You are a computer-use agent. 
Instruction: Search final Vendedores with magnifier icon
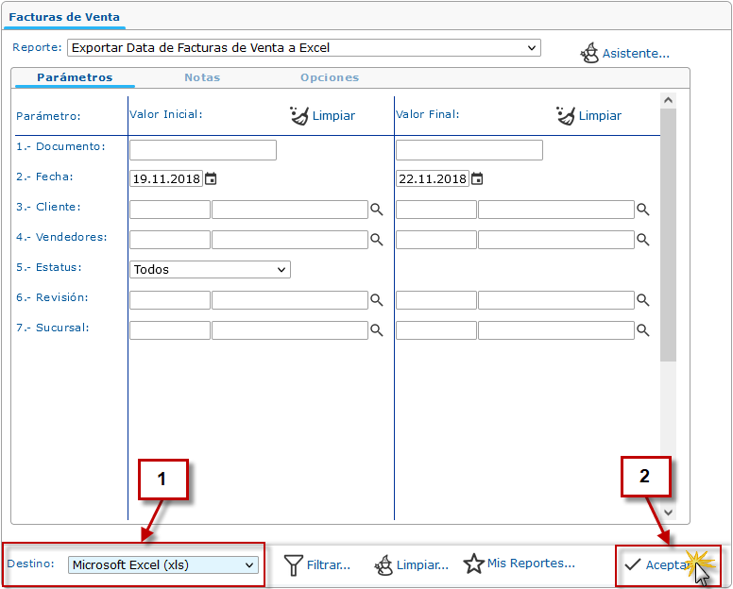642,240
